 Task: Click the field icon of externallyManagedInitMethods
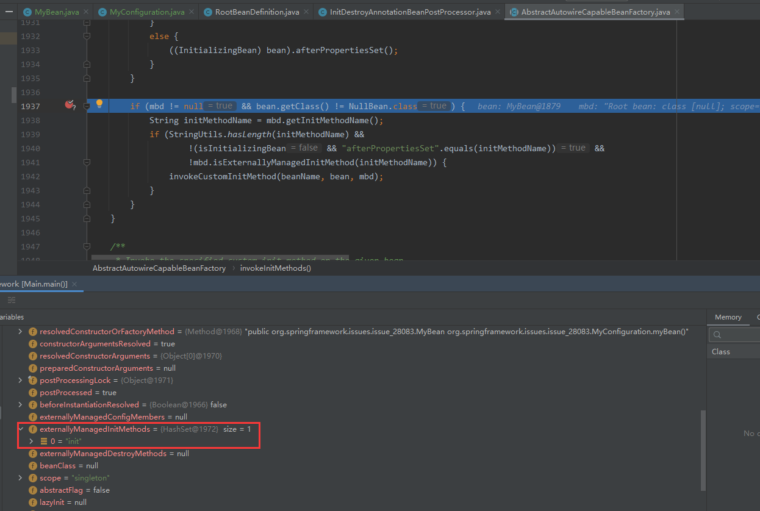coord(33,429)
